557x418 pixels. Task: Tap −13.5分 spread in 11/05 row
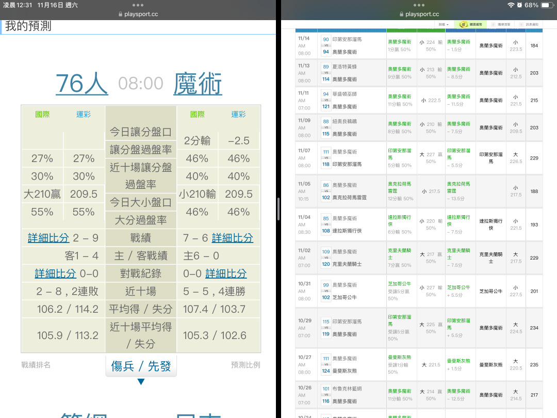coord(456,199)
